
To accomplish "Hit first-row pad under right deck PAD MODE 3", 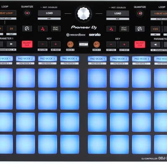I will [142, 78].
